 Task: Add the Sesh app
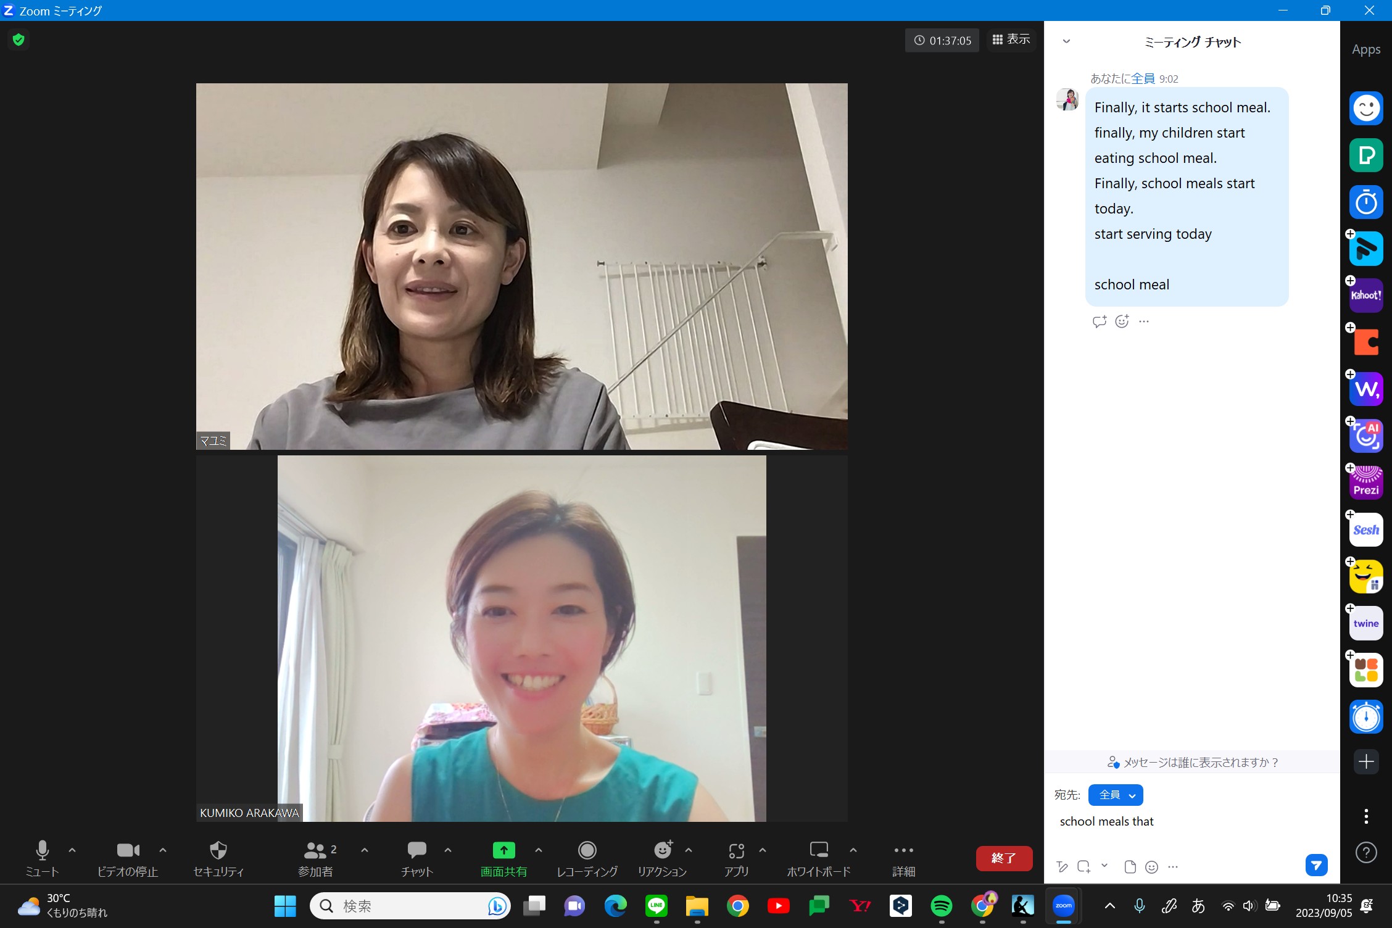pos(1366,530)
